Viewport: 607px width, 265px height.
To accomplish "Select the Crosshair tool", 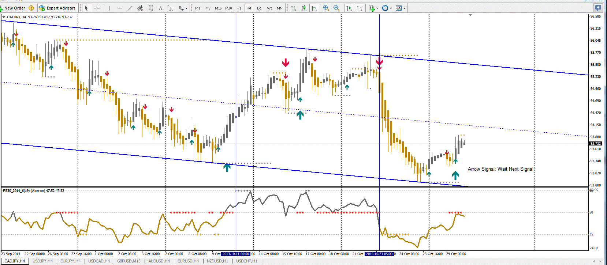I will click(x=97, y=8).
